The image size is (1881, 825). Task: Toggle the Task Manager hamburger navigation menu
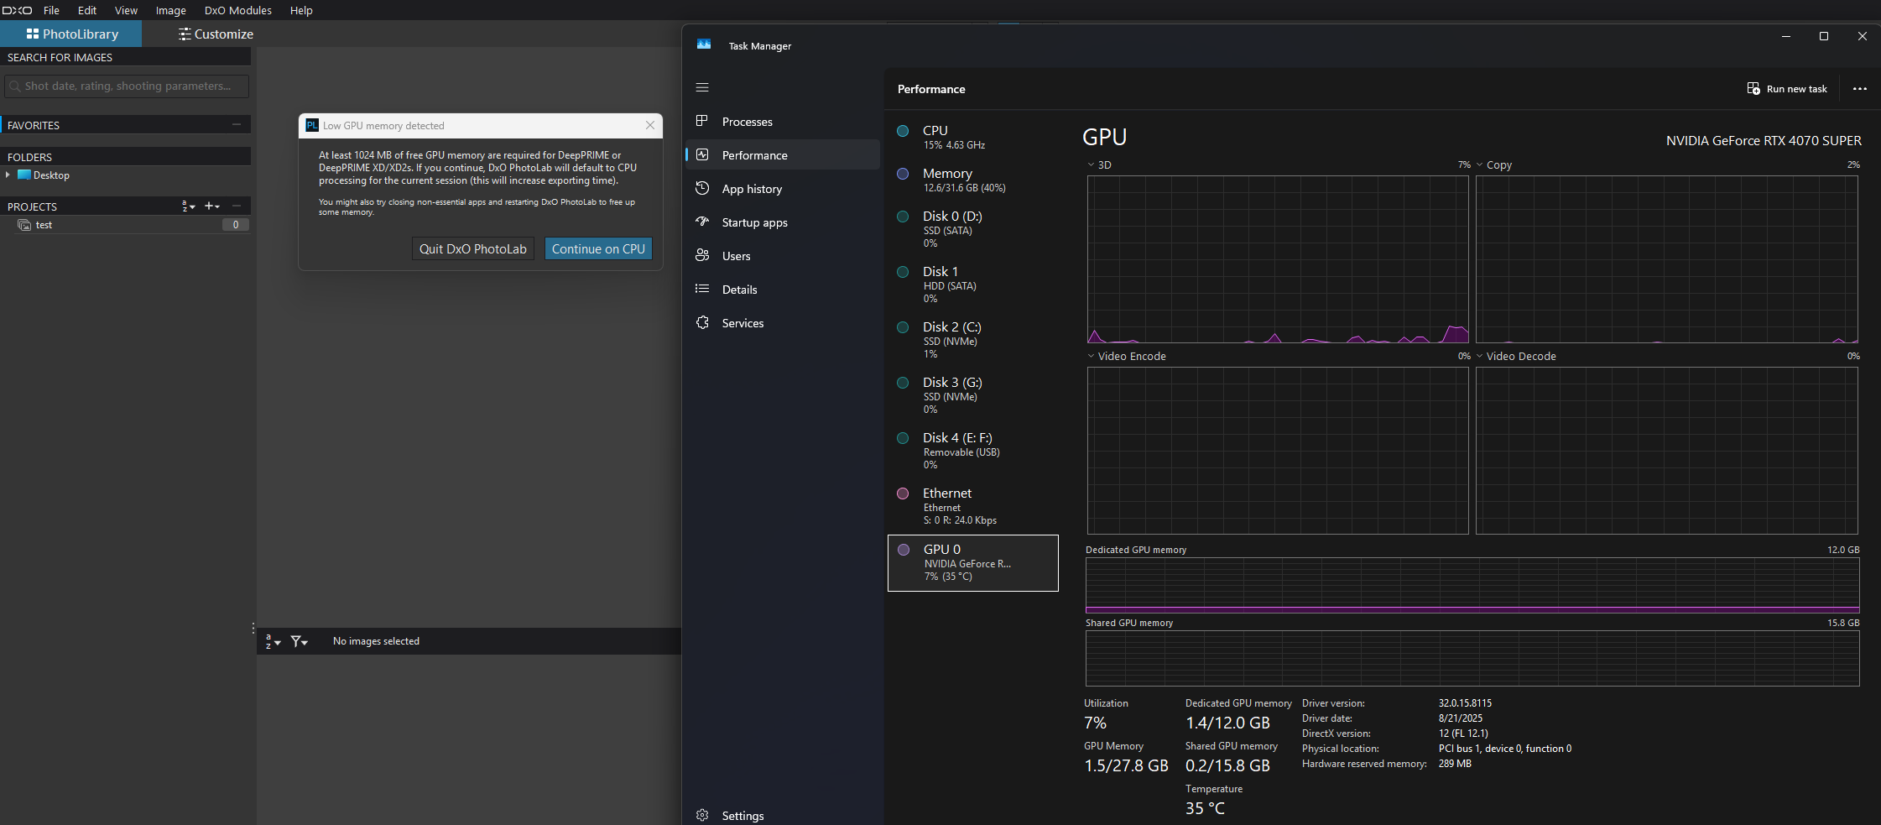(x=702, y=87)
